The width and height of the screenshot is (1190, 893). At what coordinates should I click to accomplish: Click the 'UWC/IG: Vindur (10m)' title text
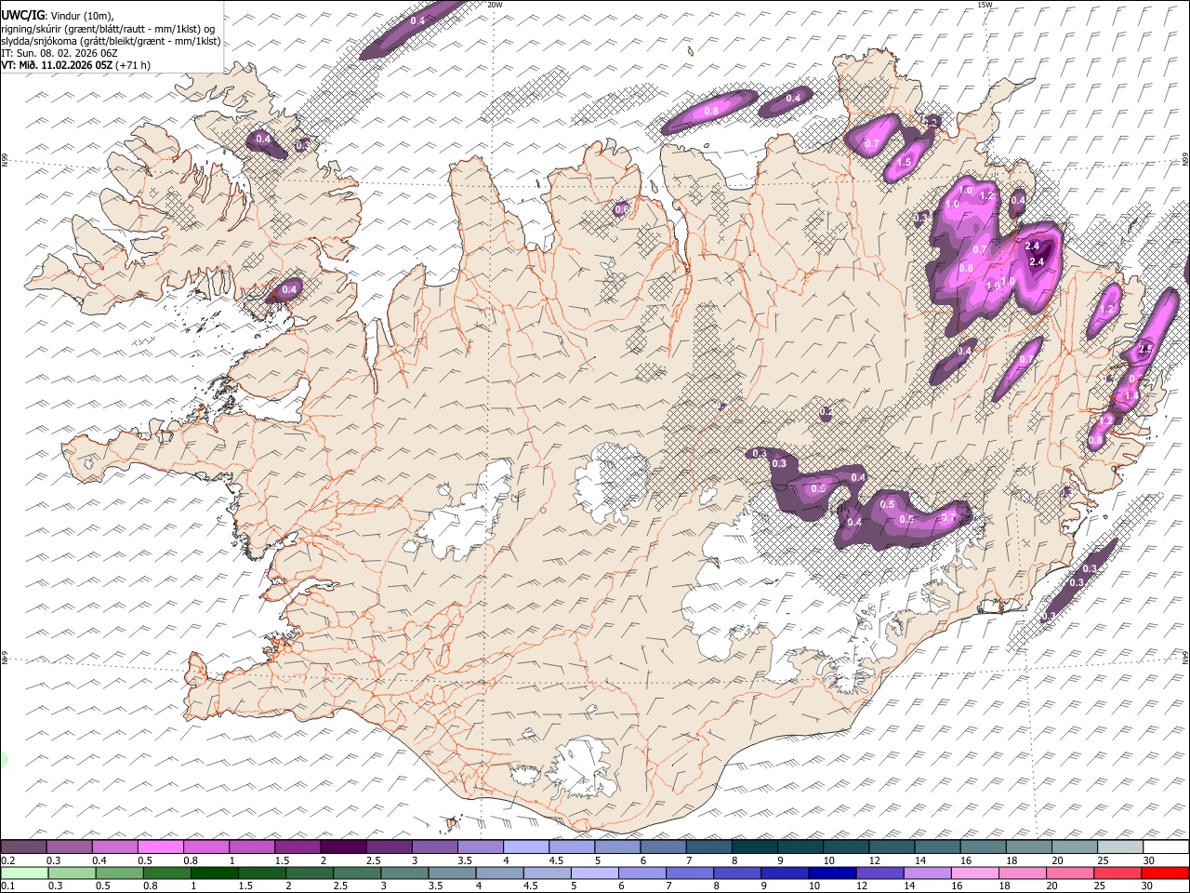(58, 15)
